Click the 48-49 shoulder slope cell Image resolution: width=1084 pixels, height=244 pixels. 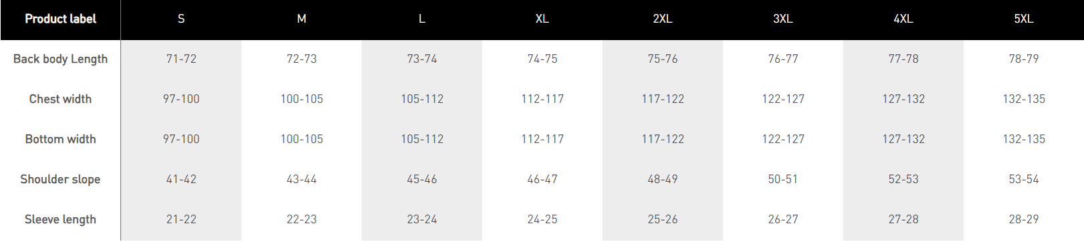point(663,179)
